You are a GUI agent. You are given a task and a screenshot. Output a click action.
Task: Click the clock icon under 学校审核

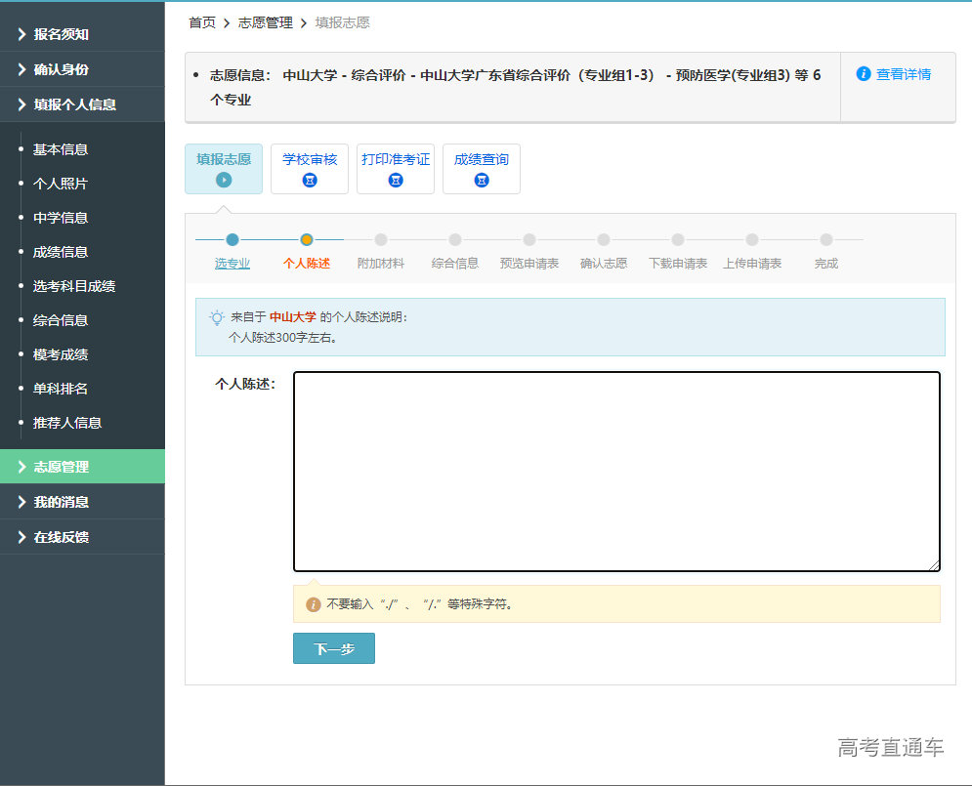pyautogui.click(x=310, y=180)
